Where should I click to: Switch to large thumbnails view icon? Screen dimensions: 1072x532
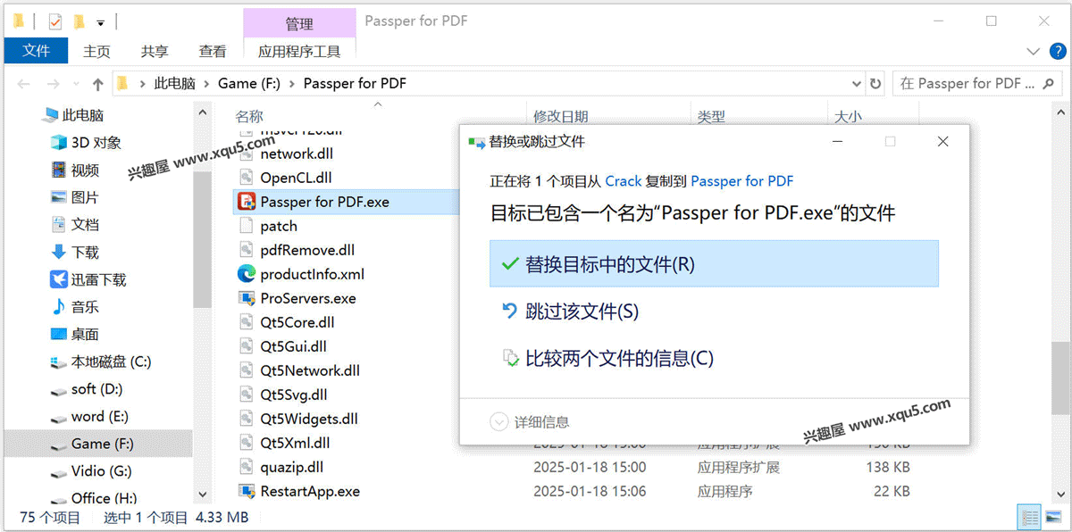1053,518
